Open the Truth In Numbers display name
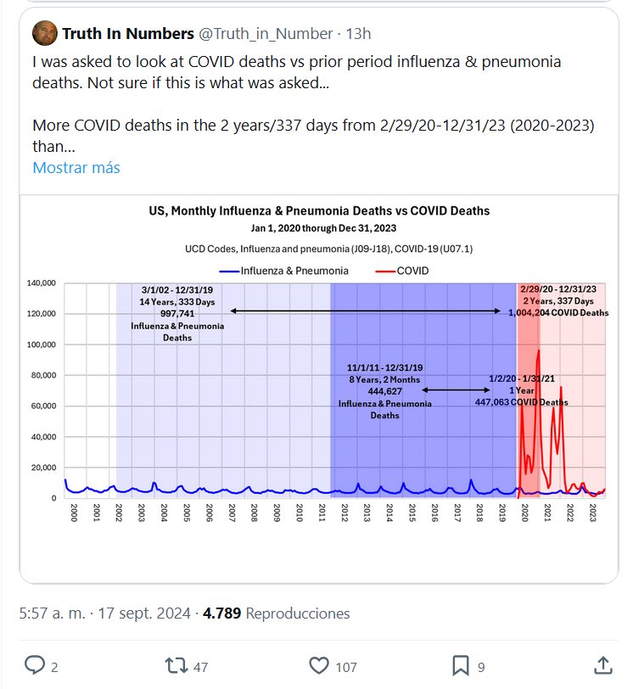This screenshot has width=633, height=689. point(127,34)
